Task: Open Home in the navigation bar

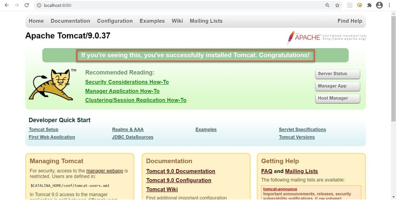Action: (x=36, y=21)
